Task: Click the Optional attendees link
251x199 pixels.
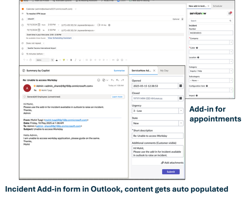Action: click(x=176, y=19)
